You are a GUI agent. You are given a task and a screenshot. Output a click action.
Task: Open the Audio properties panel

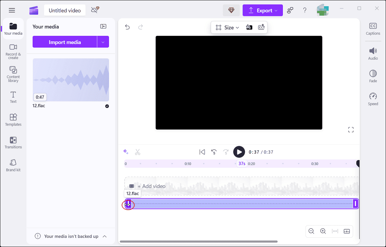click(373, 54)
